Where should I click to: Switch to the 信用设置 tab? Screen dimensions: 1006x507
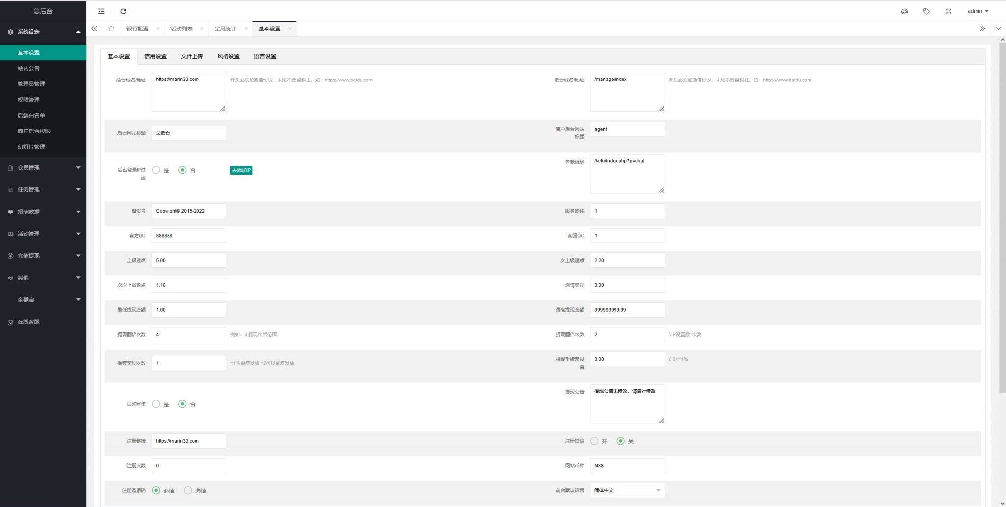[155, 56]
